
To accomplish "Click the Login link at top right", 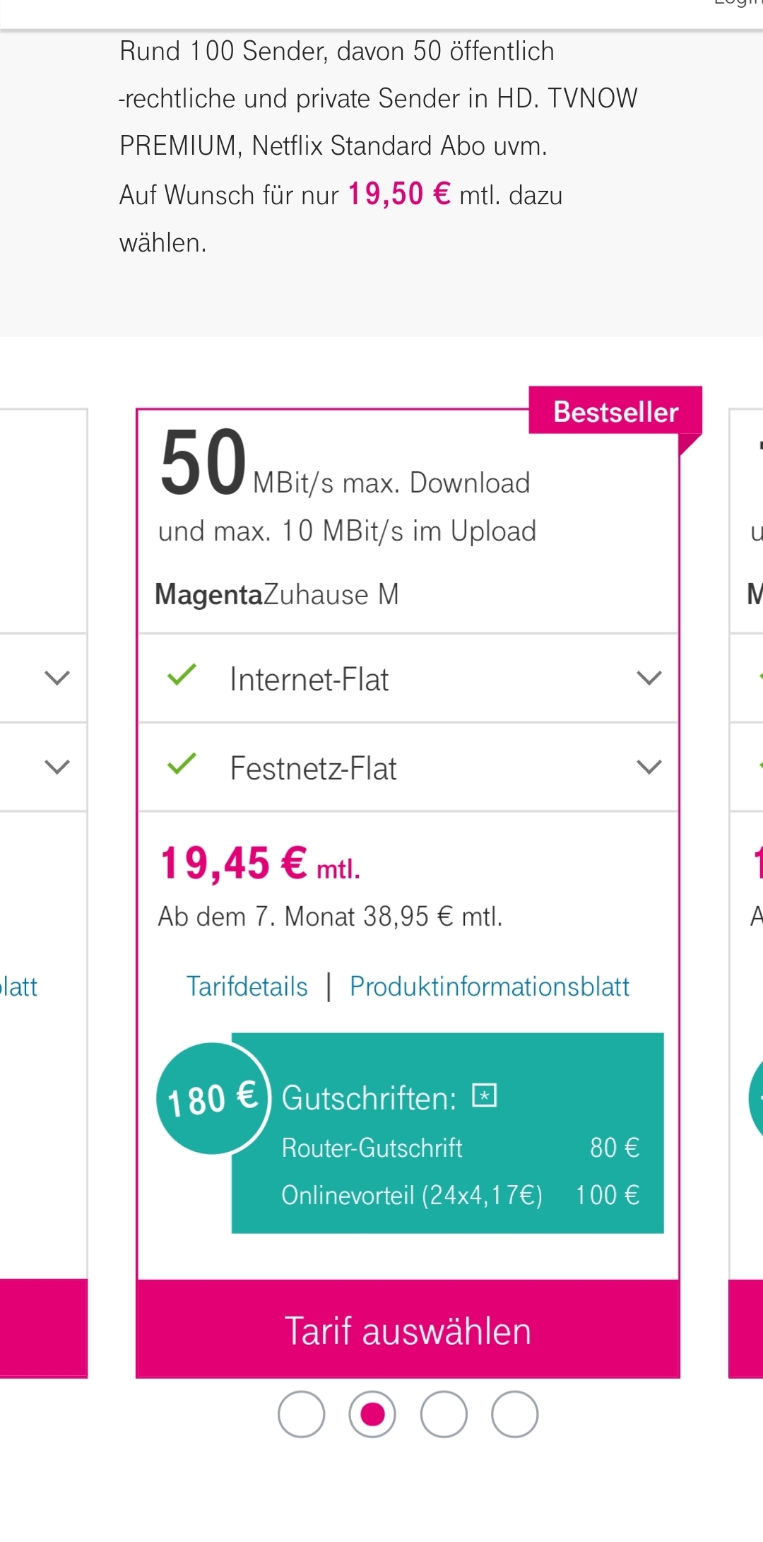I will click(738, 3).
